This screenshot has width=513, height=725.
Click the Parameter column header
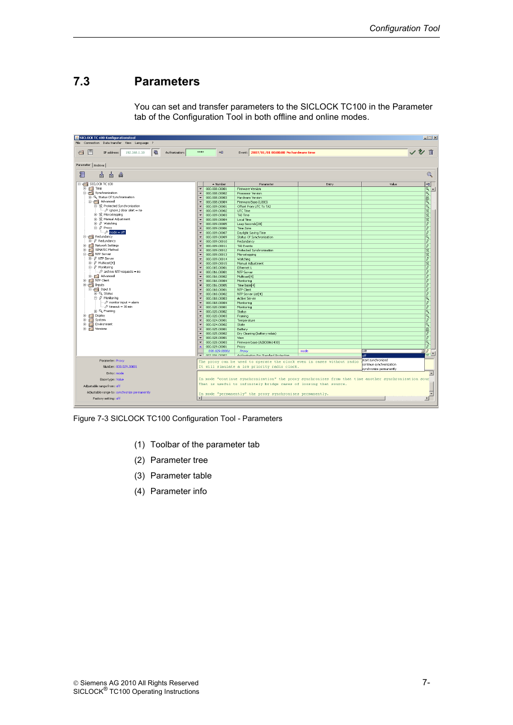(266, 184)
